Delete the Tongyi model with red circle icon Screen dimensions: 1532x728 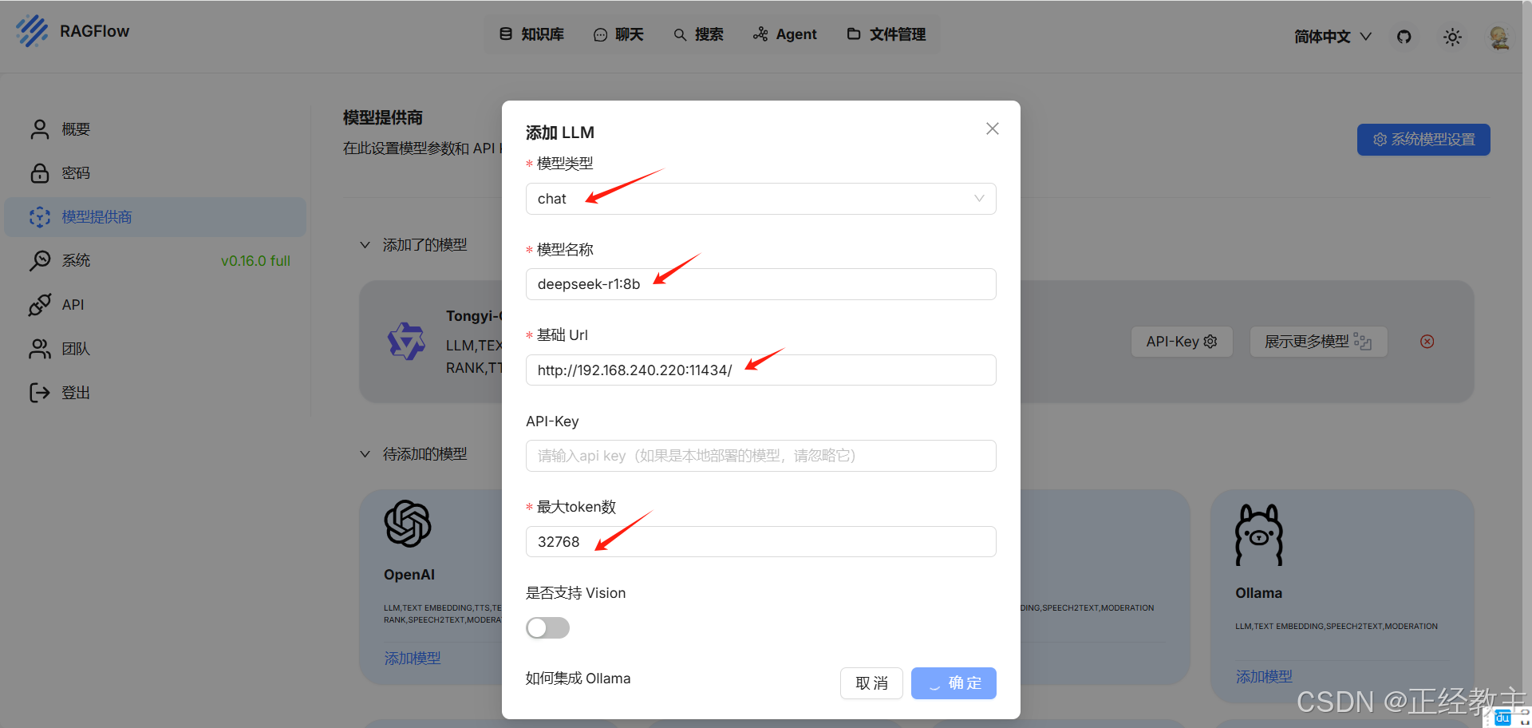1427,342
